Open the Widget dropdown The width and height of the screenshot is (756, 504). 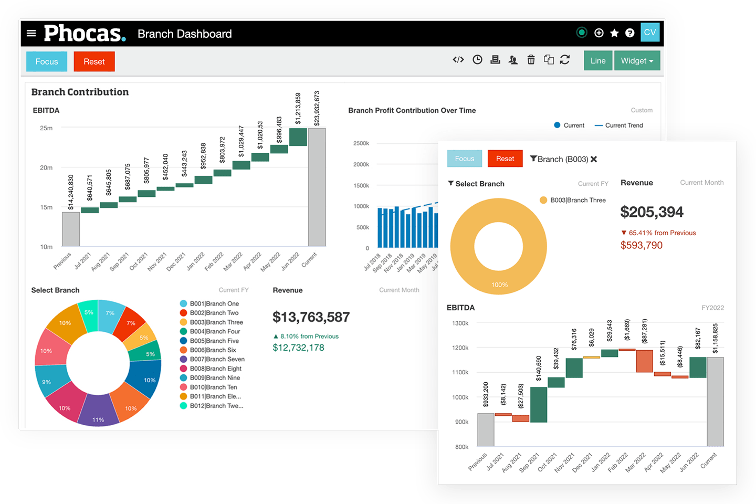637,60
